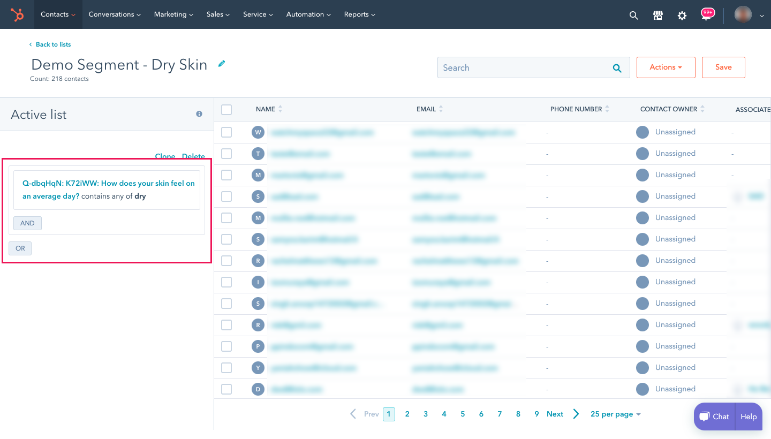Click the T contact avatar
The image size is (771, 439).
258,154
